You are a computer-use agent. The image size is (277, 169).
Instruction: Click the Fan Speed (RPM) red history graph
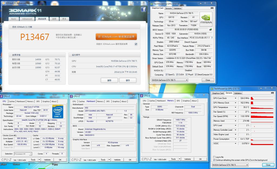[x=262, y=116]
